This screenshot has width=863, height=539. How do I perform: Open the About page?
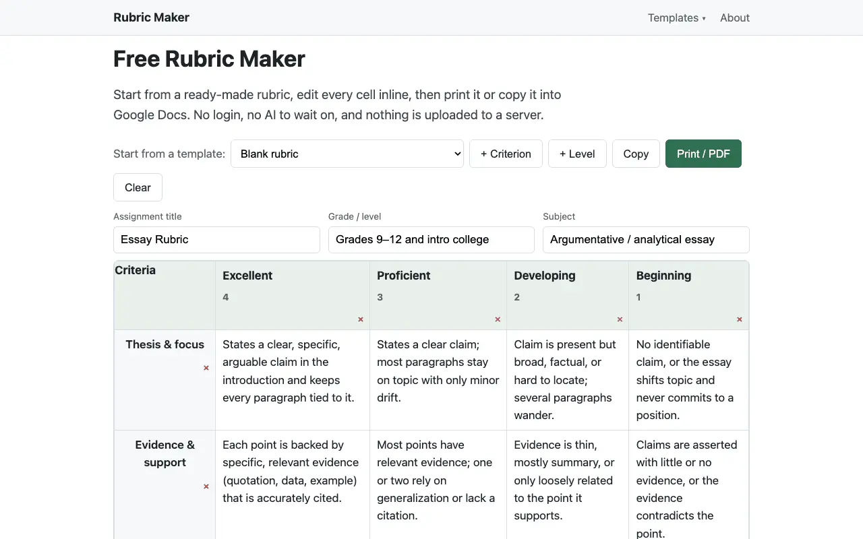(735, 18)
